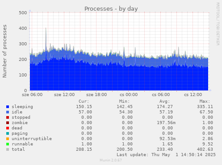Click the dead legend color swatch
The image size is (222, 165).
tap(8, 128)
